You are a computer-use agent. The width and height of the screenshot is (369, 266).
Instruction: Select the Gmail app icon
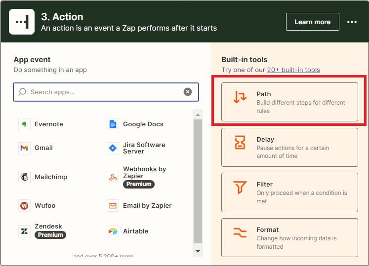coord(25,148)
